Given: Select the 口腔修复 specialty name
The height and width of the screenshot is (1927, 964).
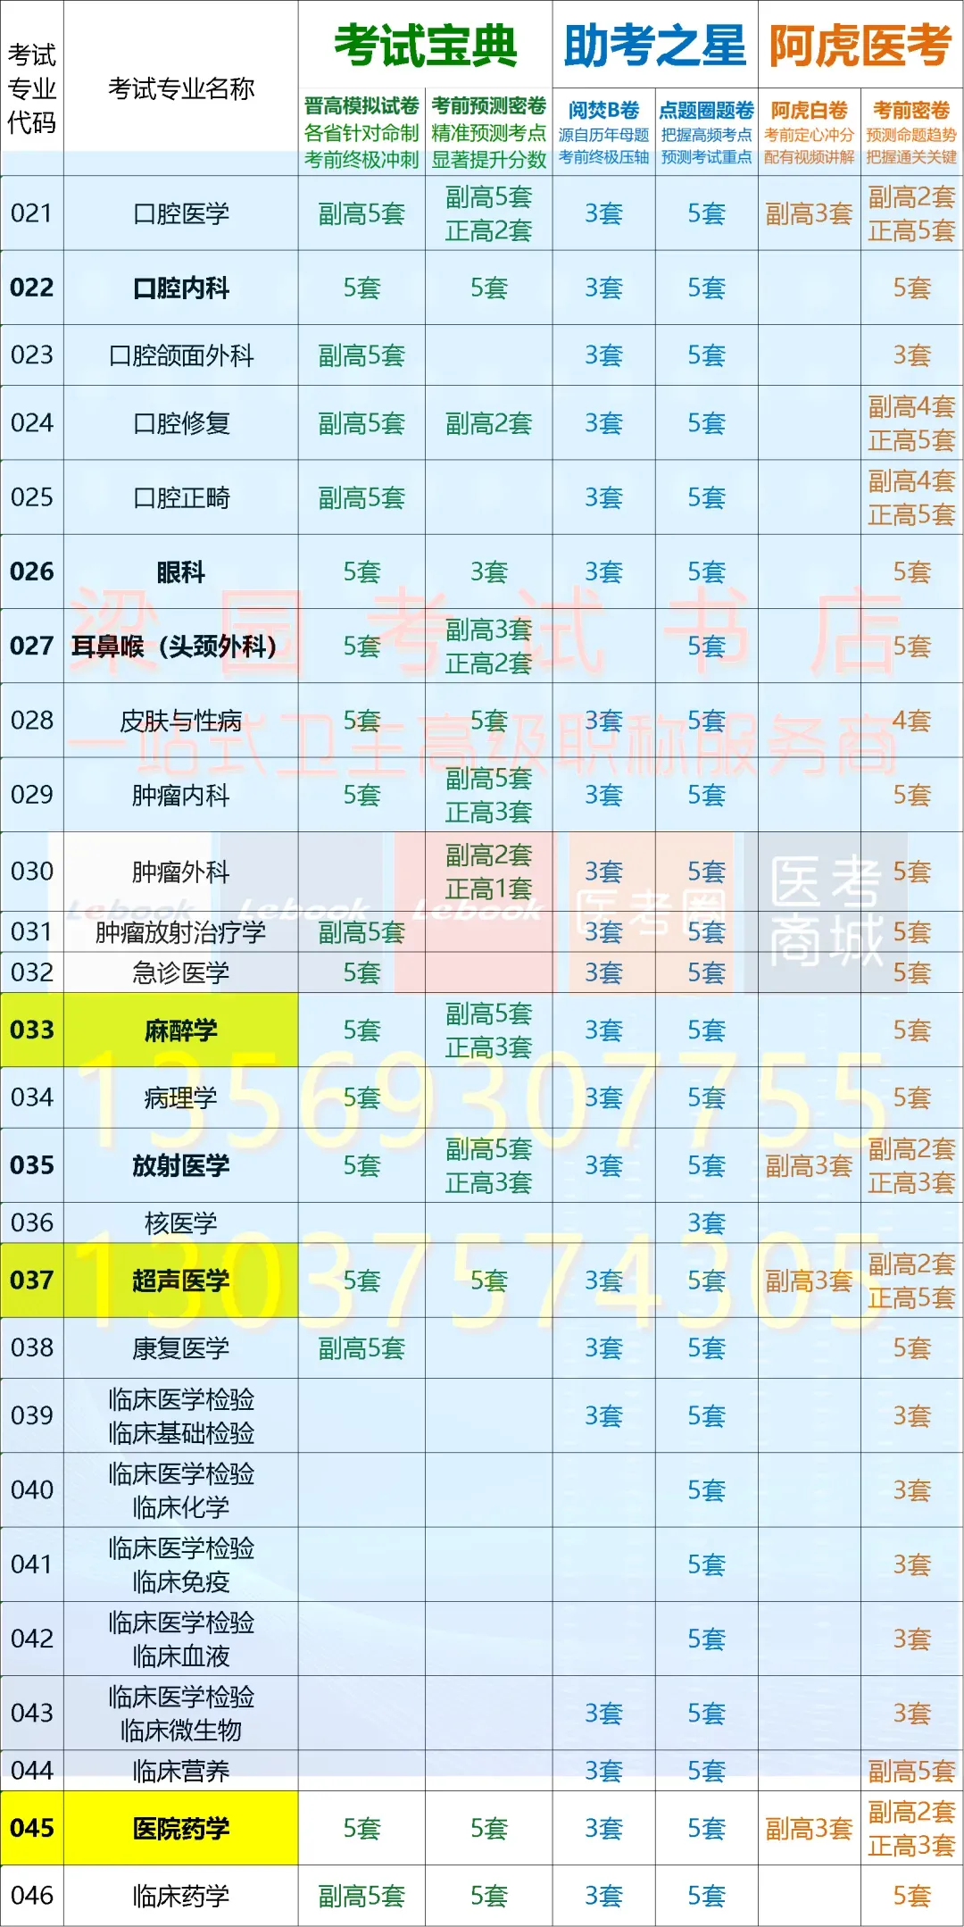Looking at the screenshot, I should click(181, 423).
